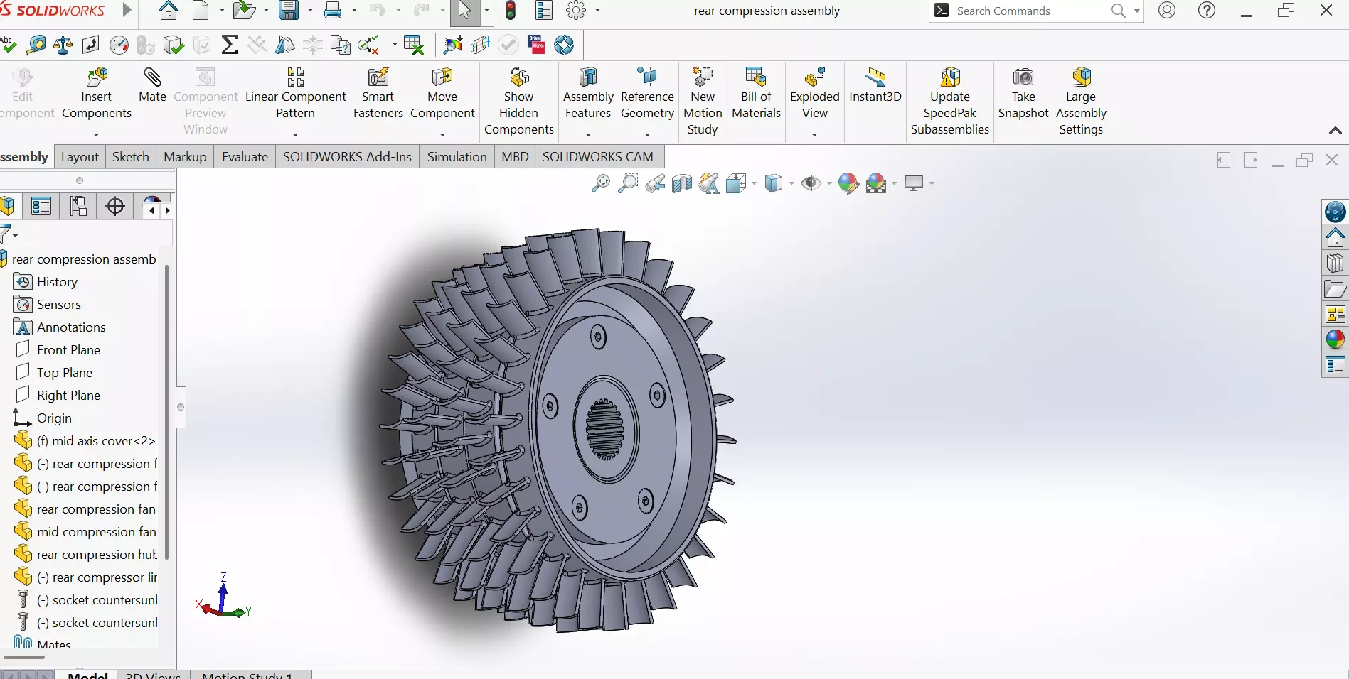Open Bill of Materials tool
Image resolution: width=1349 pixels, height=679 pixels.
[x=756, y=94]
